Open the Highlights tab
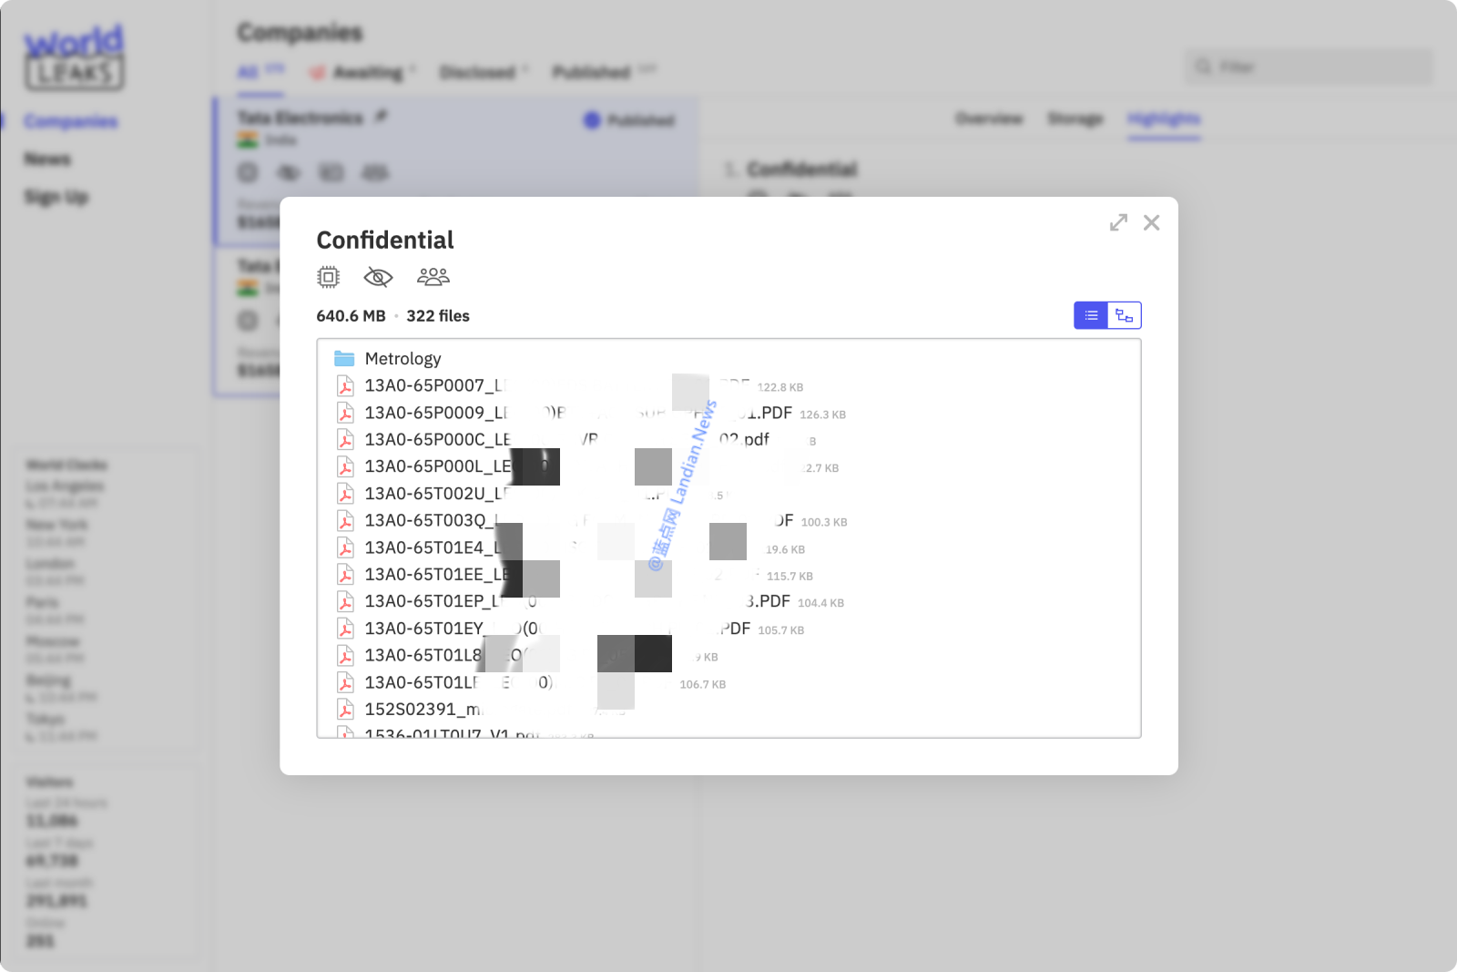1457x972 pixels. [x=1164, y=118]
